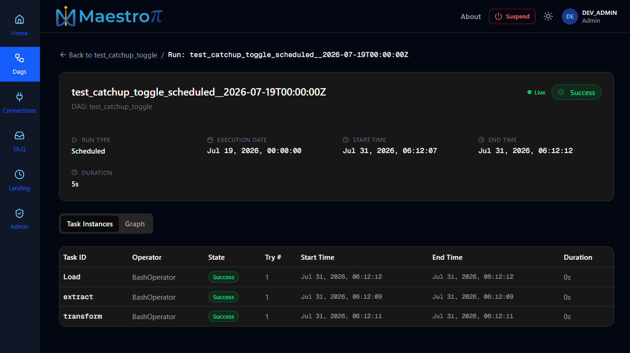Viewport: 630px width, 353px height.
Task: Open the Dags sidebar section
Action: click(19, 64)
